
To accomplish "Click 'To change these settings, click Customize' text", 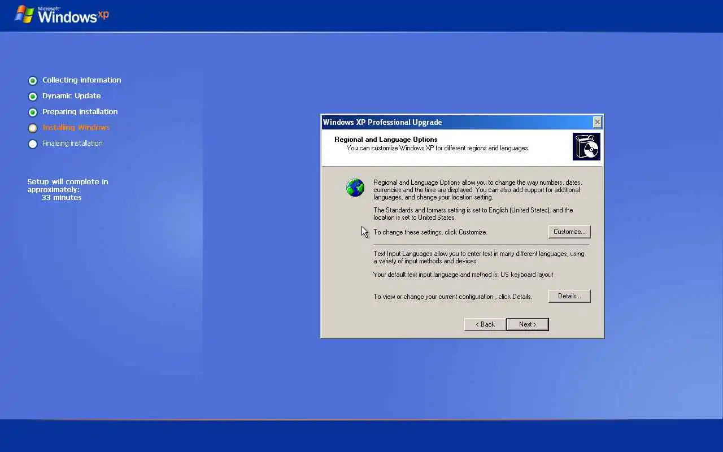I will [430, 232].
